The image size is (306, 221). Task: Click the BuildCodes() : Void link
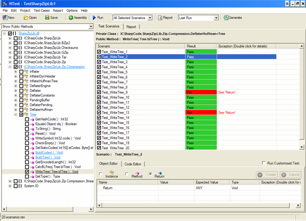(x=49, y=152)
